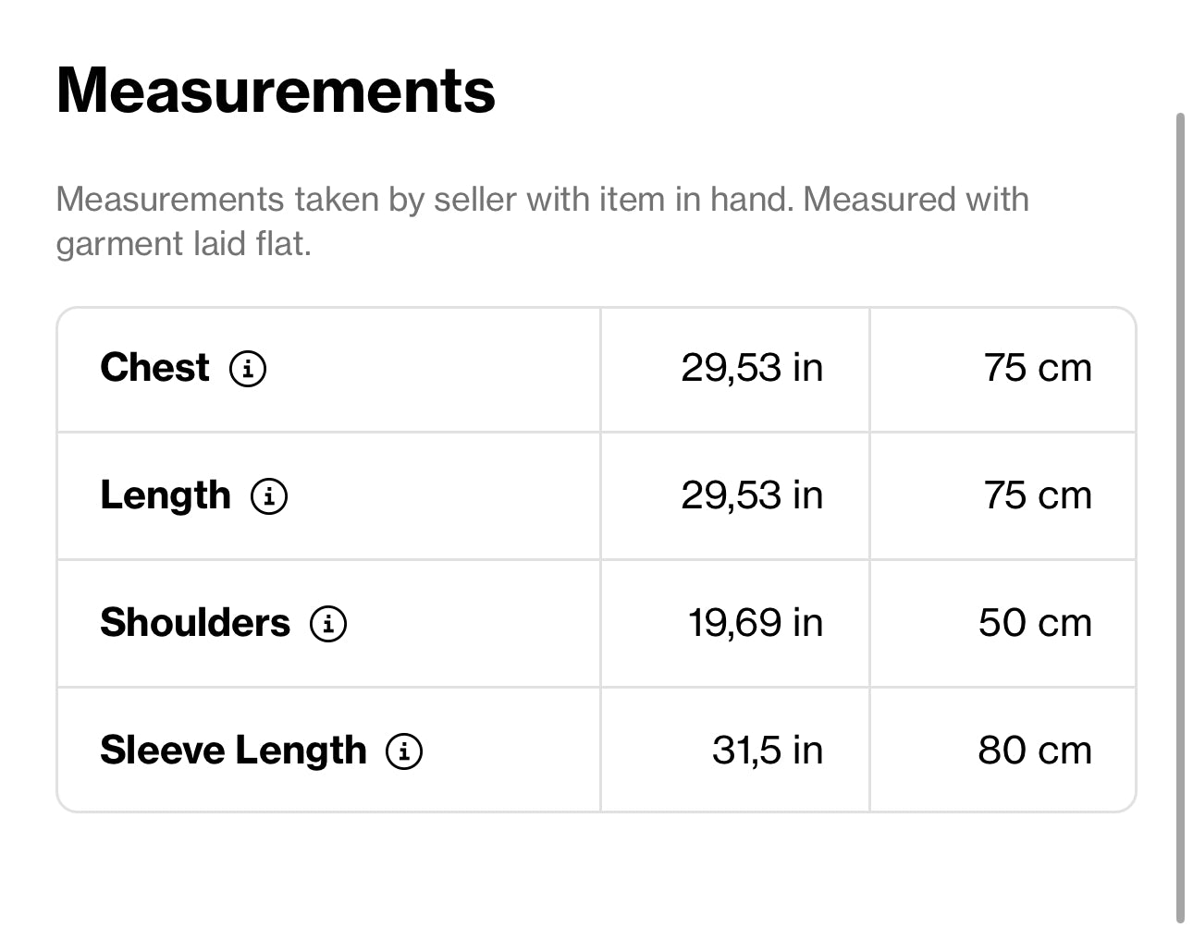The width and height of the screenshot is (1193, 928).
Task: Click the 50 cm Shoulders value
Action: tap(1035, 623)
